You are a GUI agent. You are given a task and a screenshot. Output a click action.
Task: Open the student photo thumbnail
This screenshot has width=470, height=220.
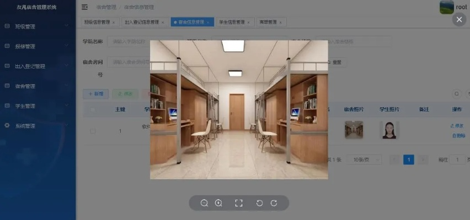coord(389,130)
